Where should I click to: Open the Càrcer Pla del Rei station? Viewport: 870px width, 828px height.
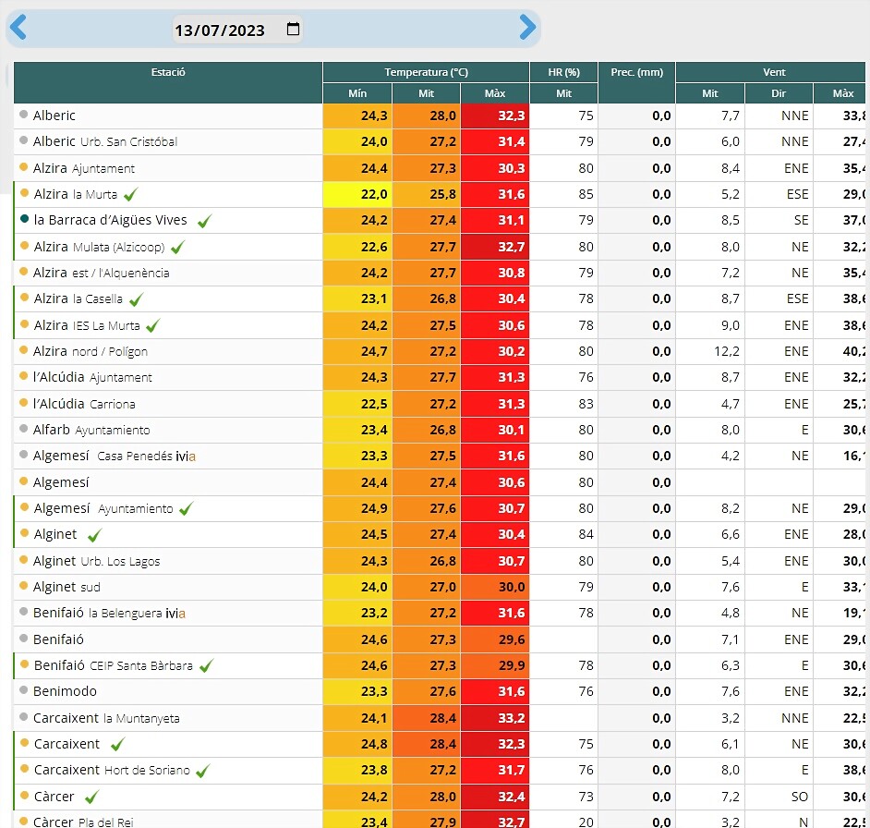click(83, 822)
